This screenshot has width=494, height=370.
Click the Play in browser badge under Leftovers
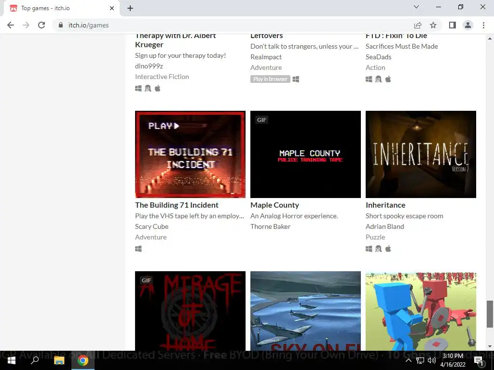point(270,79)
